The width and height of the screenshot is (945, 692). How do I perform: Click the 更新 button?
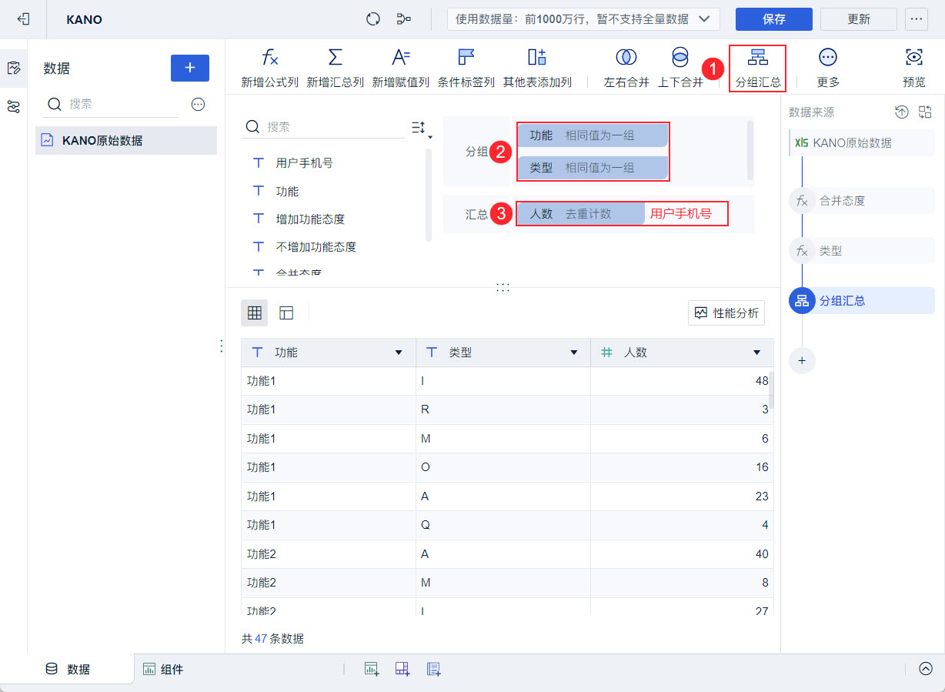coord(859,19)
